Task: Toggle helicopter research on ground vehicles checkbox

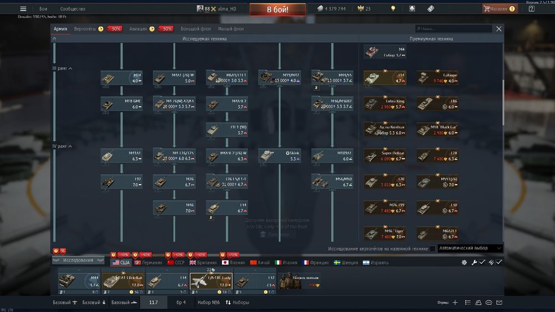Action: [432, 249]
